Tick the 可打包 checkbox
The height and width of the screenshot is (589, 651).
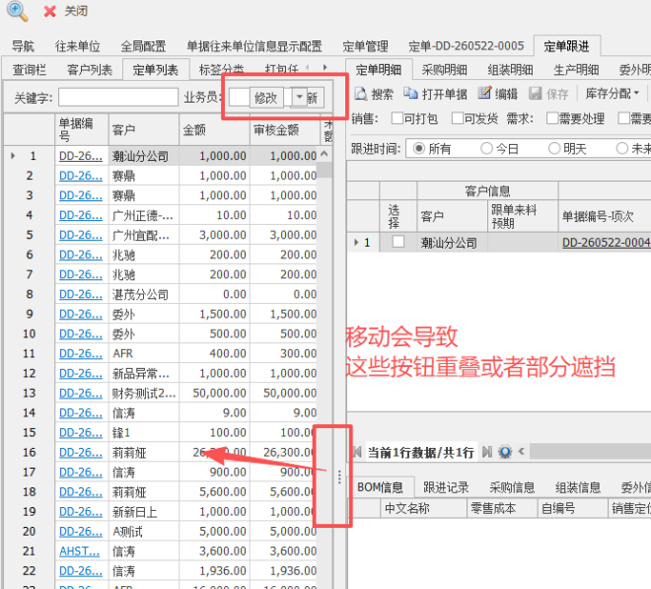pos(398,118)
